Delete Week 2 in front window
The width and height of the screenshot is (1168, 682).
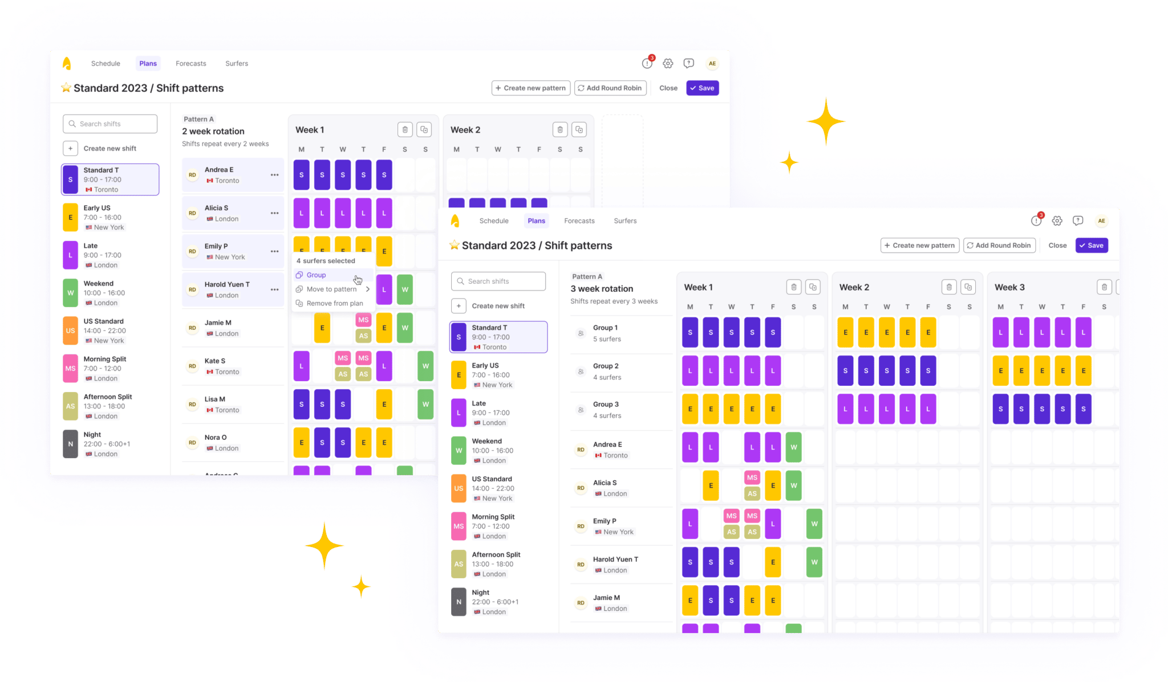(x=949, y=287)
